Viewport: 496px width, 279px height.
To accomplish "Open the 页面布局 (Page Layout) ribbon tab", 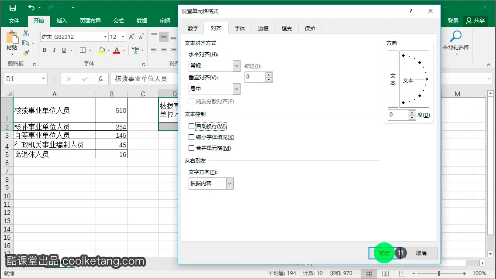I will [x=90, y=20].
